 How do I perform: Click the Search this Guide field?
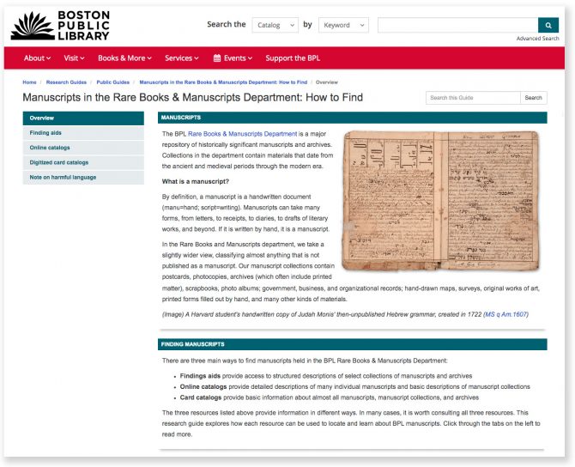click(x=473, y=98)
